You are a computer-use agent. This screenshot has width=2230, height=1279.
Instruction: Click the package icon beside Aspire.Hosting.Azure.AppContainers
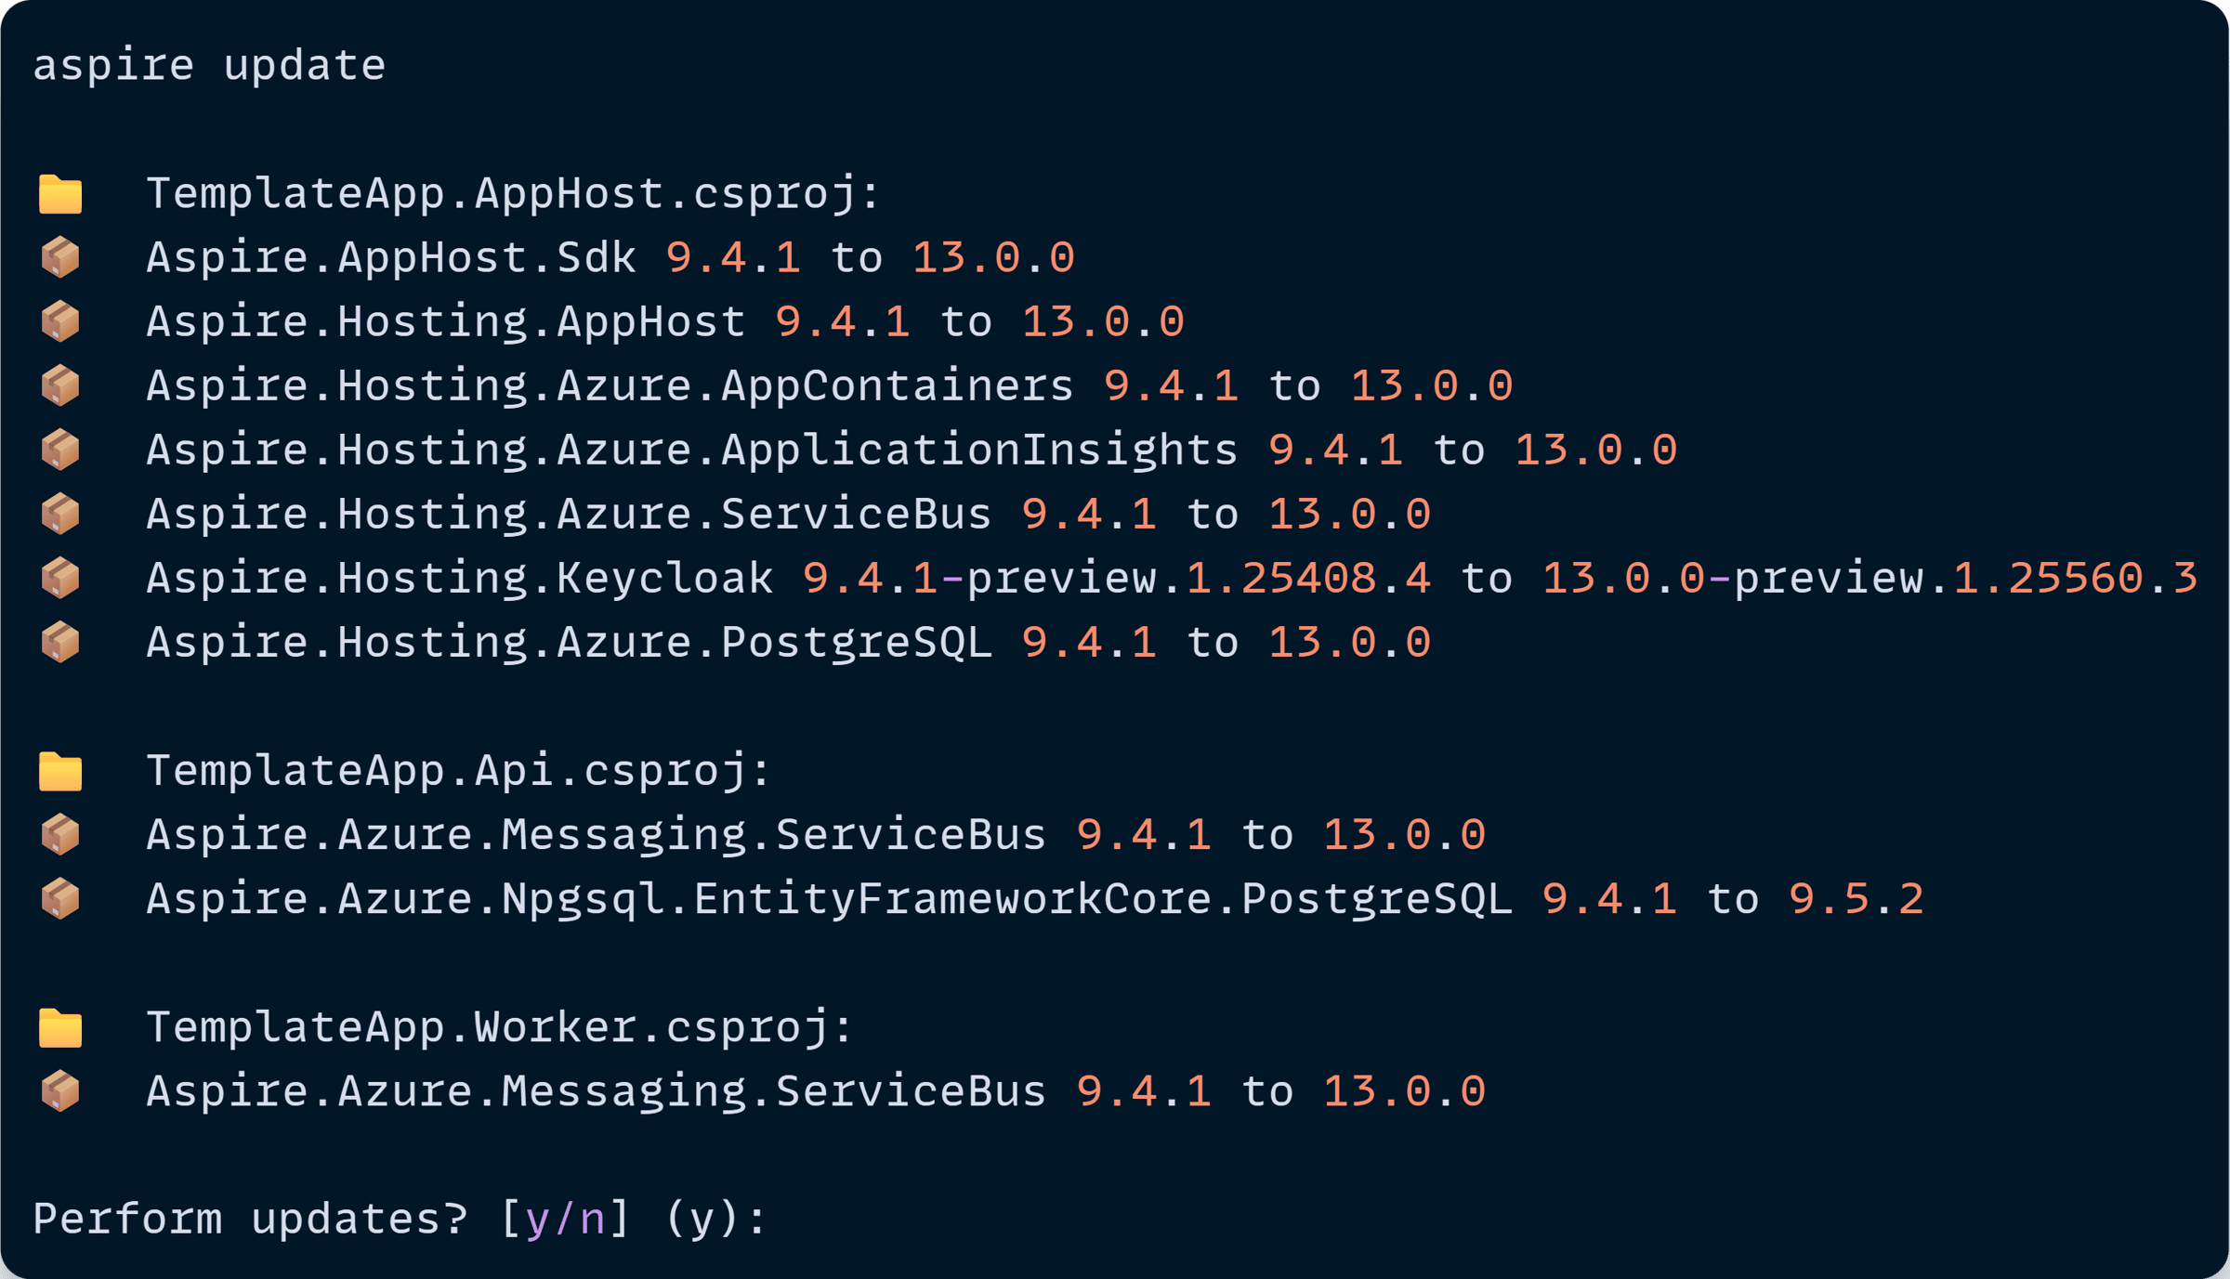click(60, 385)
